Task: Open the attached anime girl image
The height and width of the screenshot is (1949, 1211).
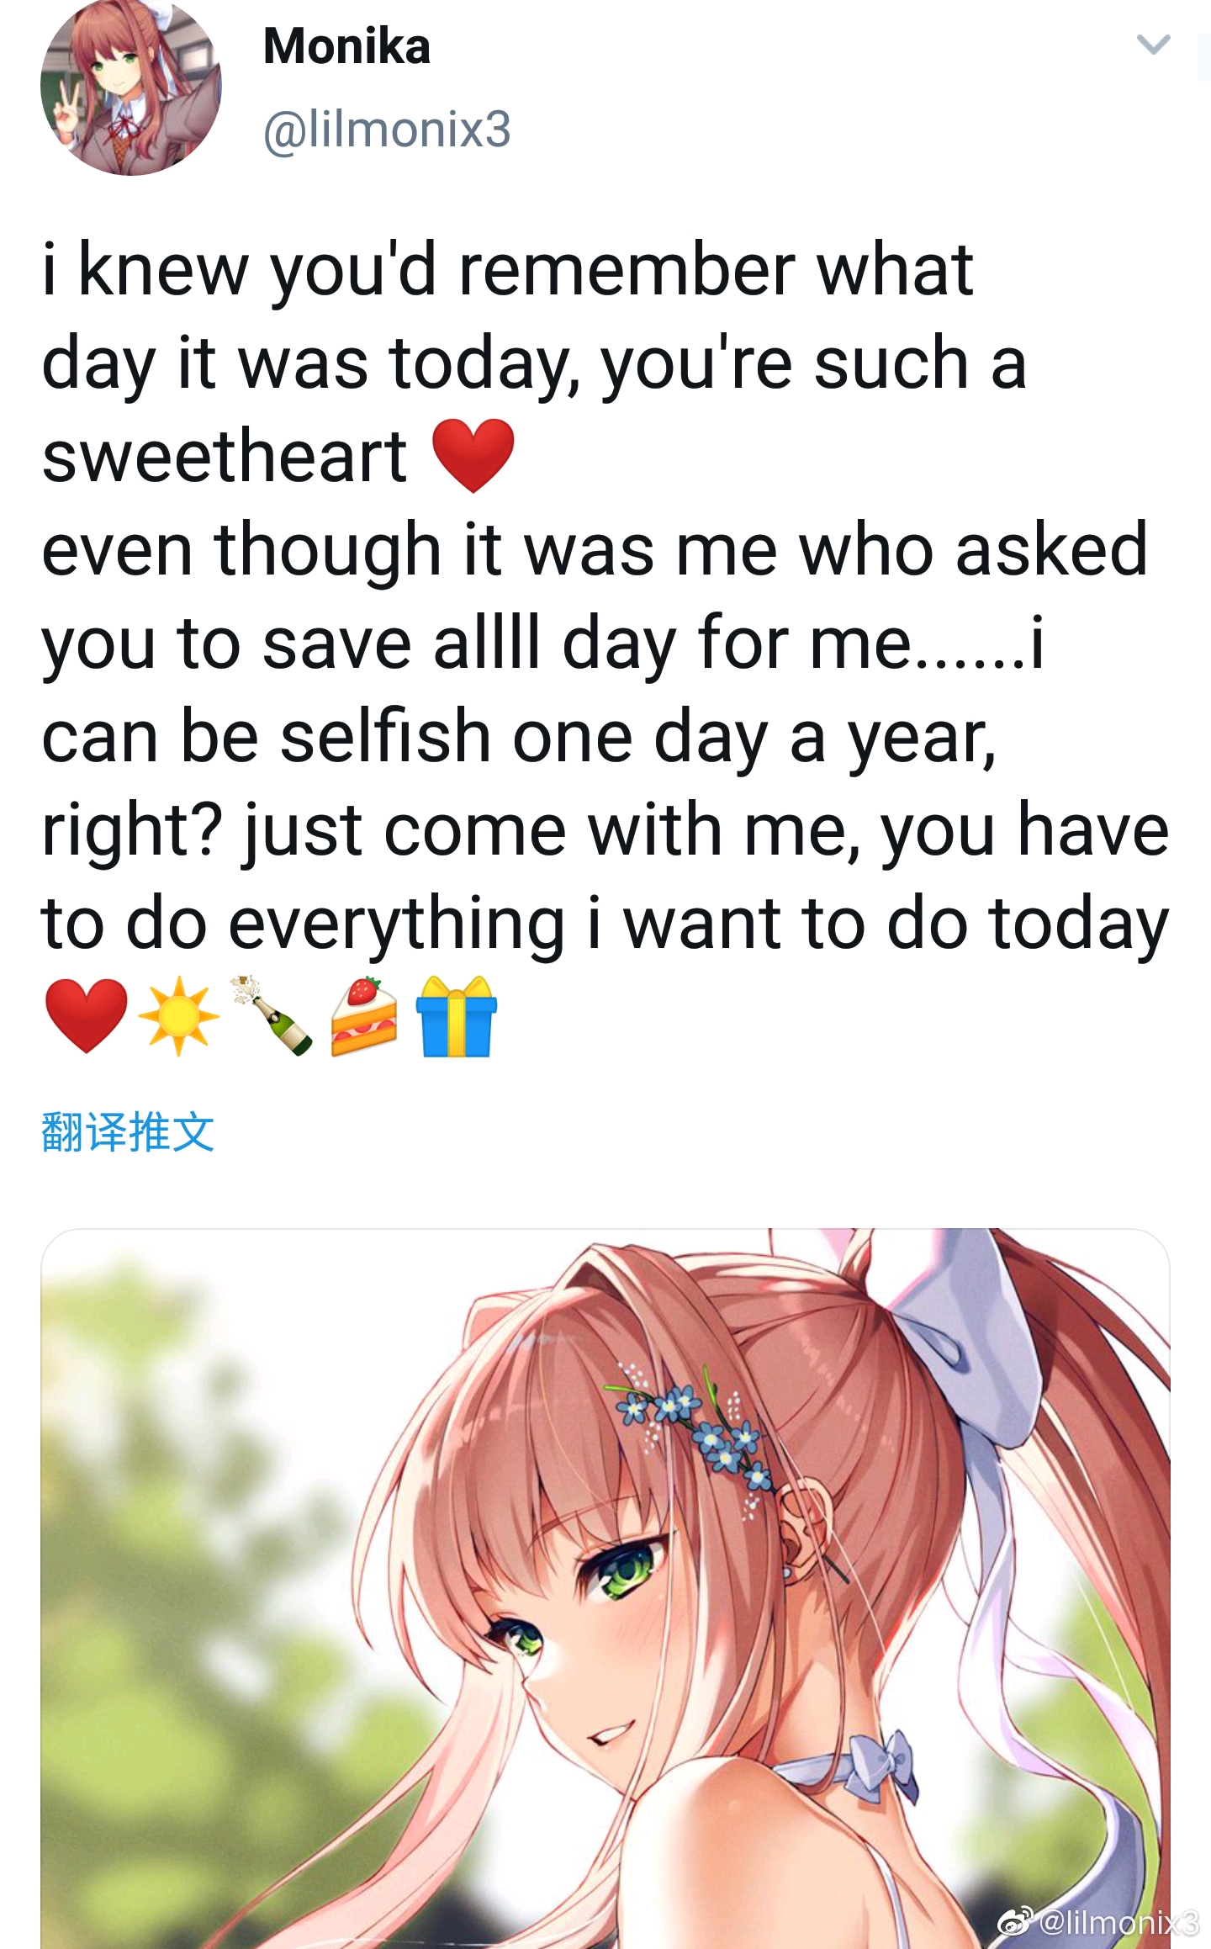Action: (605, 1588)
